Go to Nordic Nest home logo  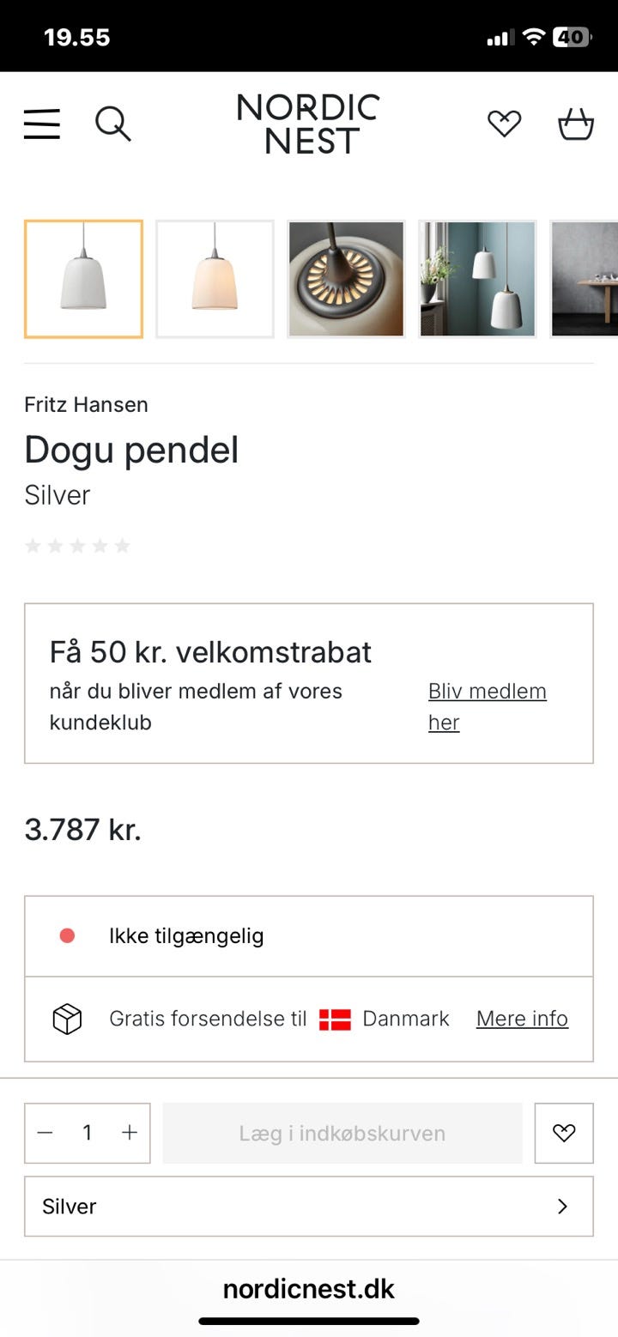(x=308, y=124)
